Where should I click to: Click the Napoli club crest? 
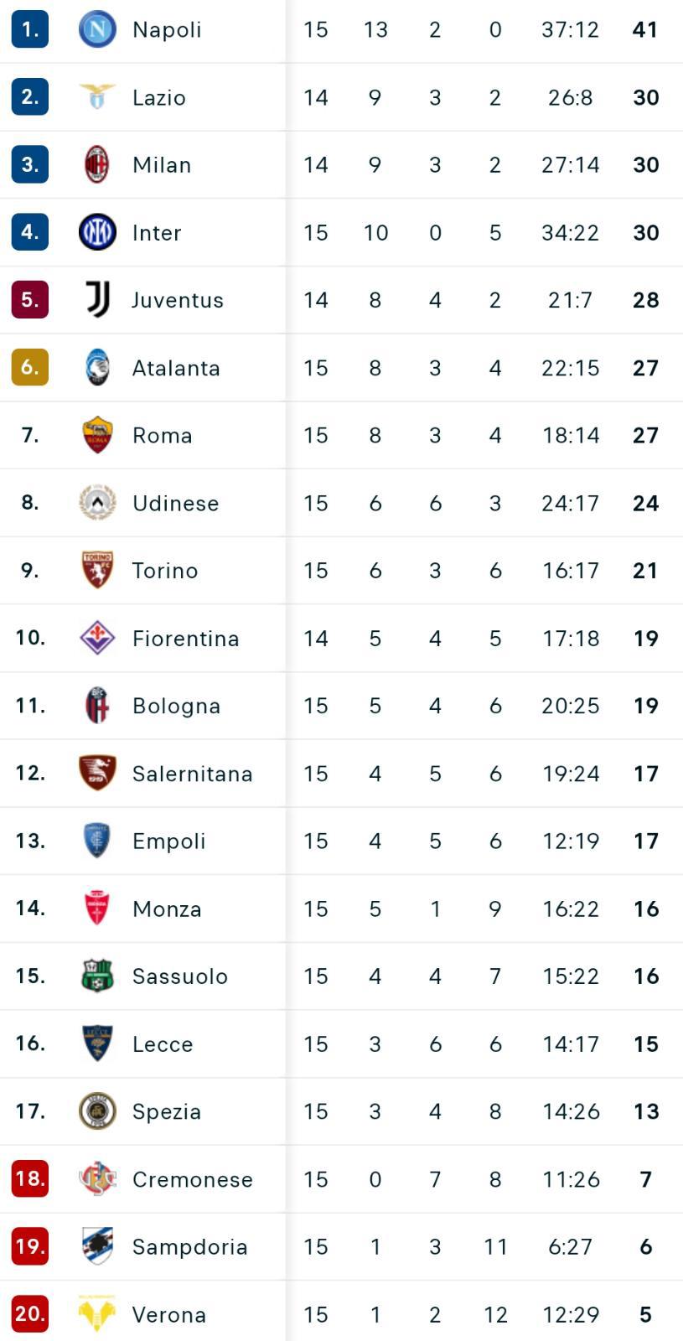(97, 29)
